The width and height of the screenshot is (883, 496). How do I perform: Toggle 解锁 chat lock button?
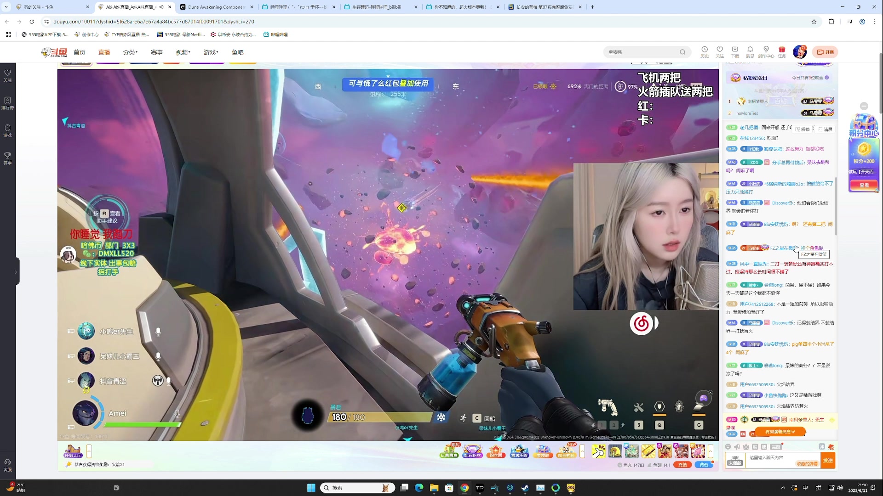803,129
